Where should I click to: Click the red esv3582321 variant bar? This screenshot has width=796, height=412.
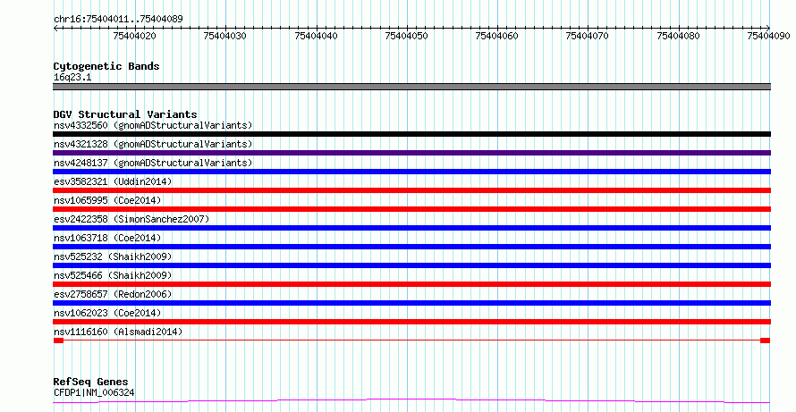tap(411, 190)
